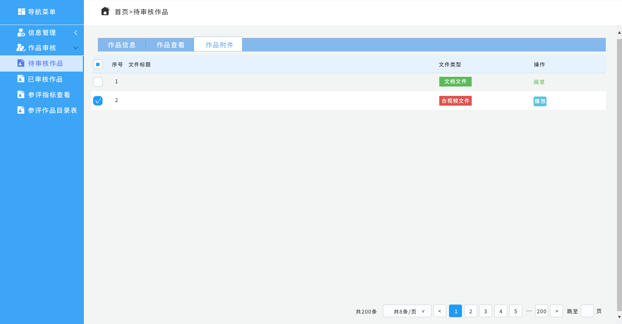Click the 作品审核 user-check icon
The image size is (622, 324).
tap(21, 48)
